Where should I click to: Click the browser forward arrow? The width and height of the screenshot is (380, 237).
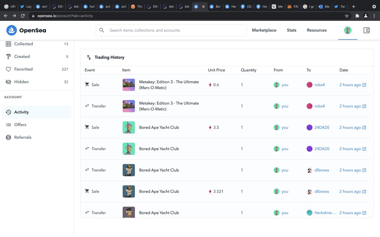pyautogui.click(x=14, y=16)
